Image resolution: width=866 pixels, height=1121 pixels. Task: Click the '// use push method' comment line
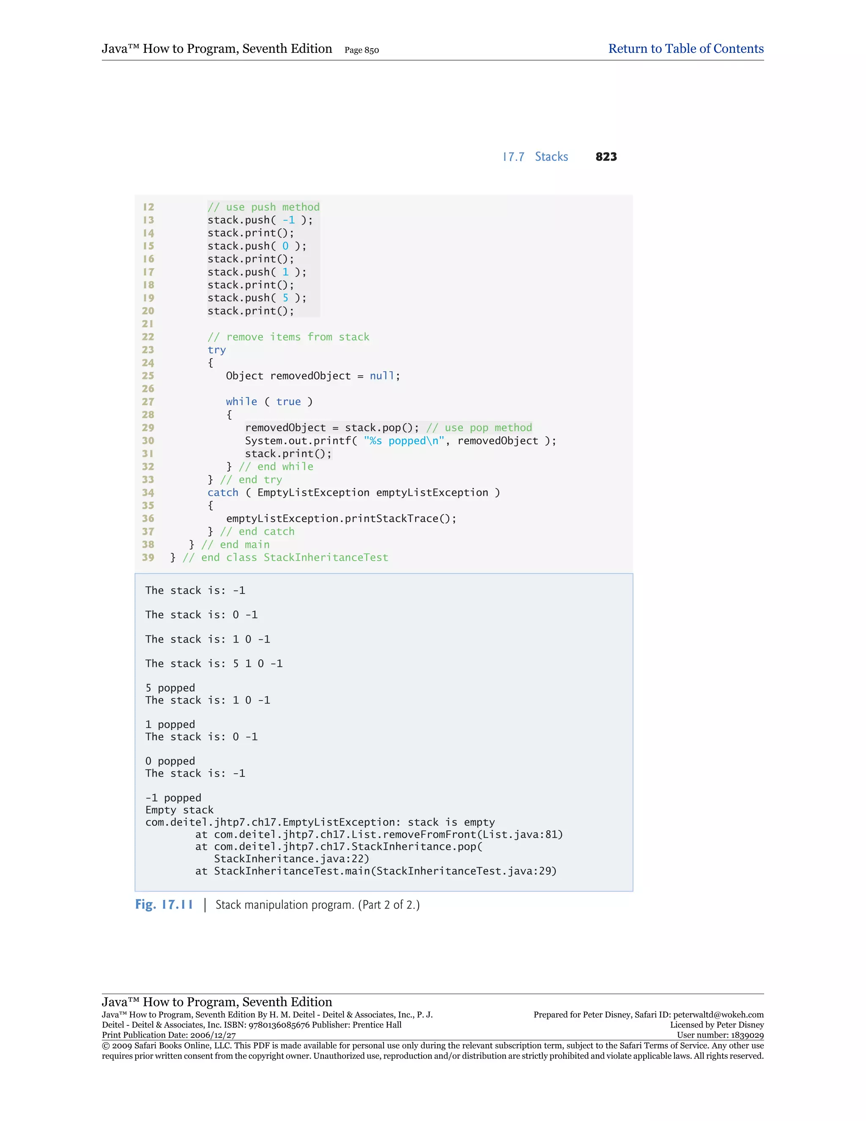263,207
